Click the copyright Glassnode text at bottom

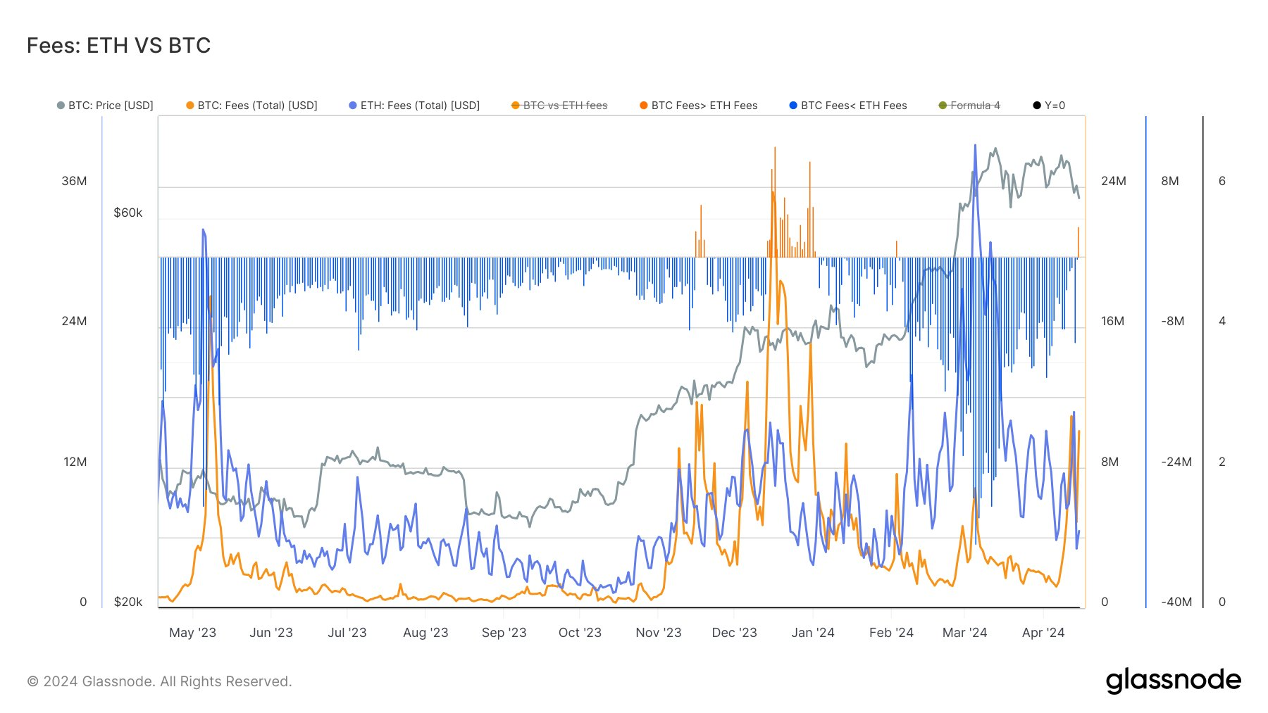(x=159, y=681)
